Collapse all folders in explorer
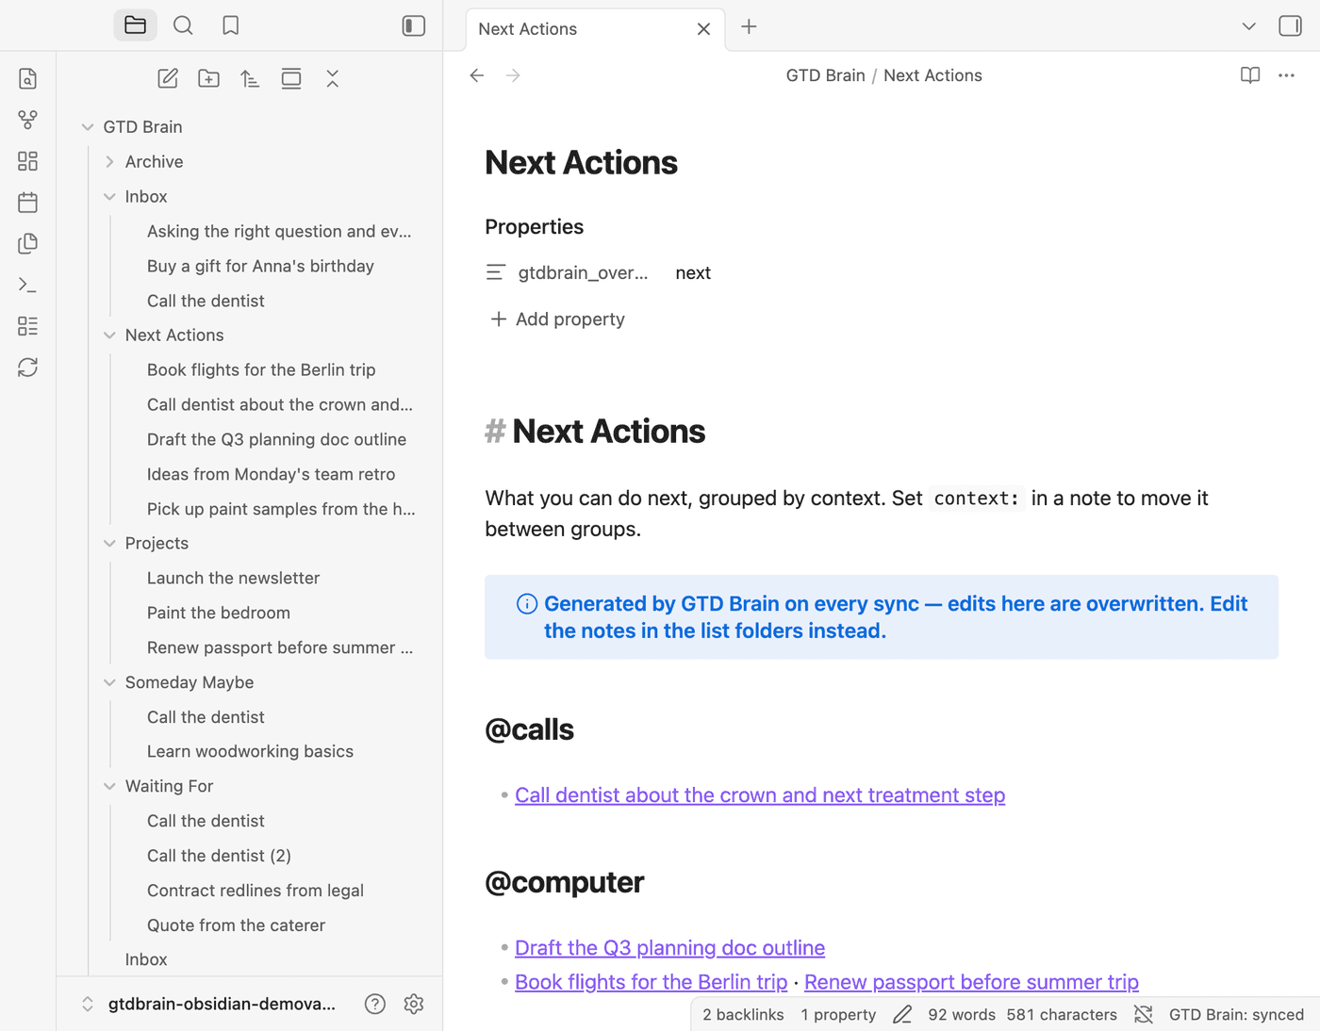Image resolution: width=1320 pixels, height=1031 pixels. point(333,79)
